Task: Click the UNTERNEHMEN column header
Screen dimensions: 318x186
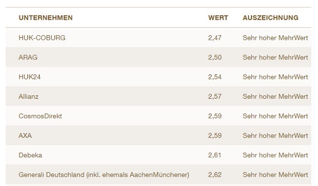Action: coord(46,18)
